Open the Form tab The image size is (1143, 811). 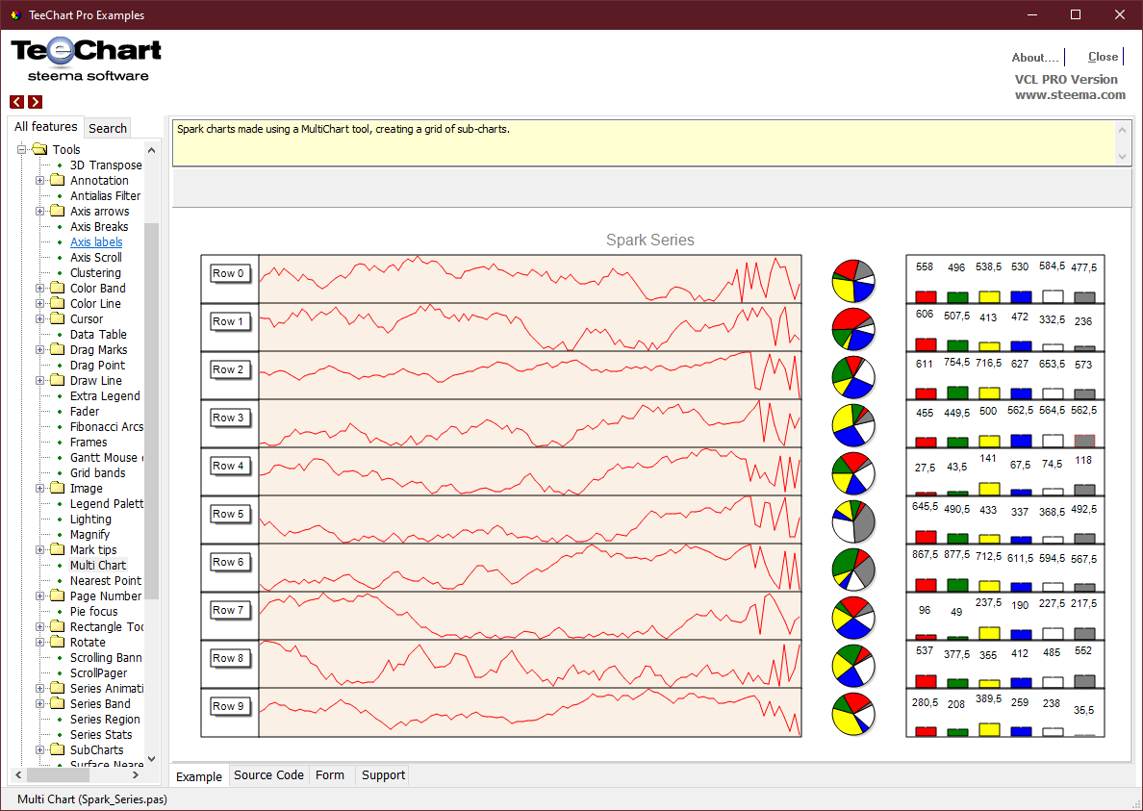330,775
